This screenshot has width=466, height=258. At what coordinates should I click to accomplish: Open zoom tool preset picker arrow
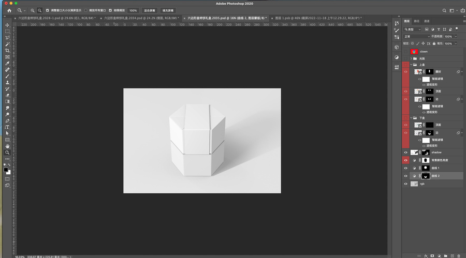[24, 10]
